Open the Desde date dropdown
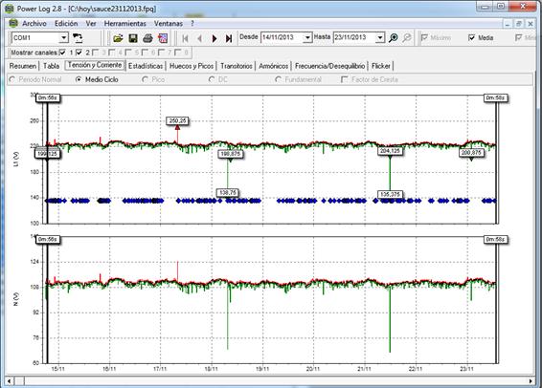The height and width of the screenshot is (388, 542). click(307, 37)
